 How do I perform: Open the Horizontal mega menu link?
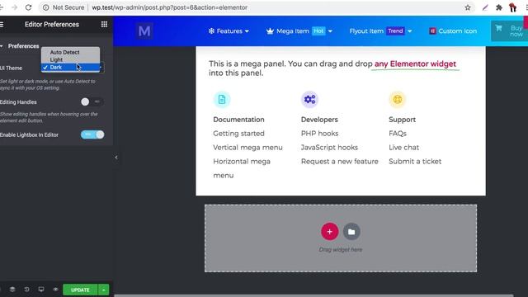242,168
